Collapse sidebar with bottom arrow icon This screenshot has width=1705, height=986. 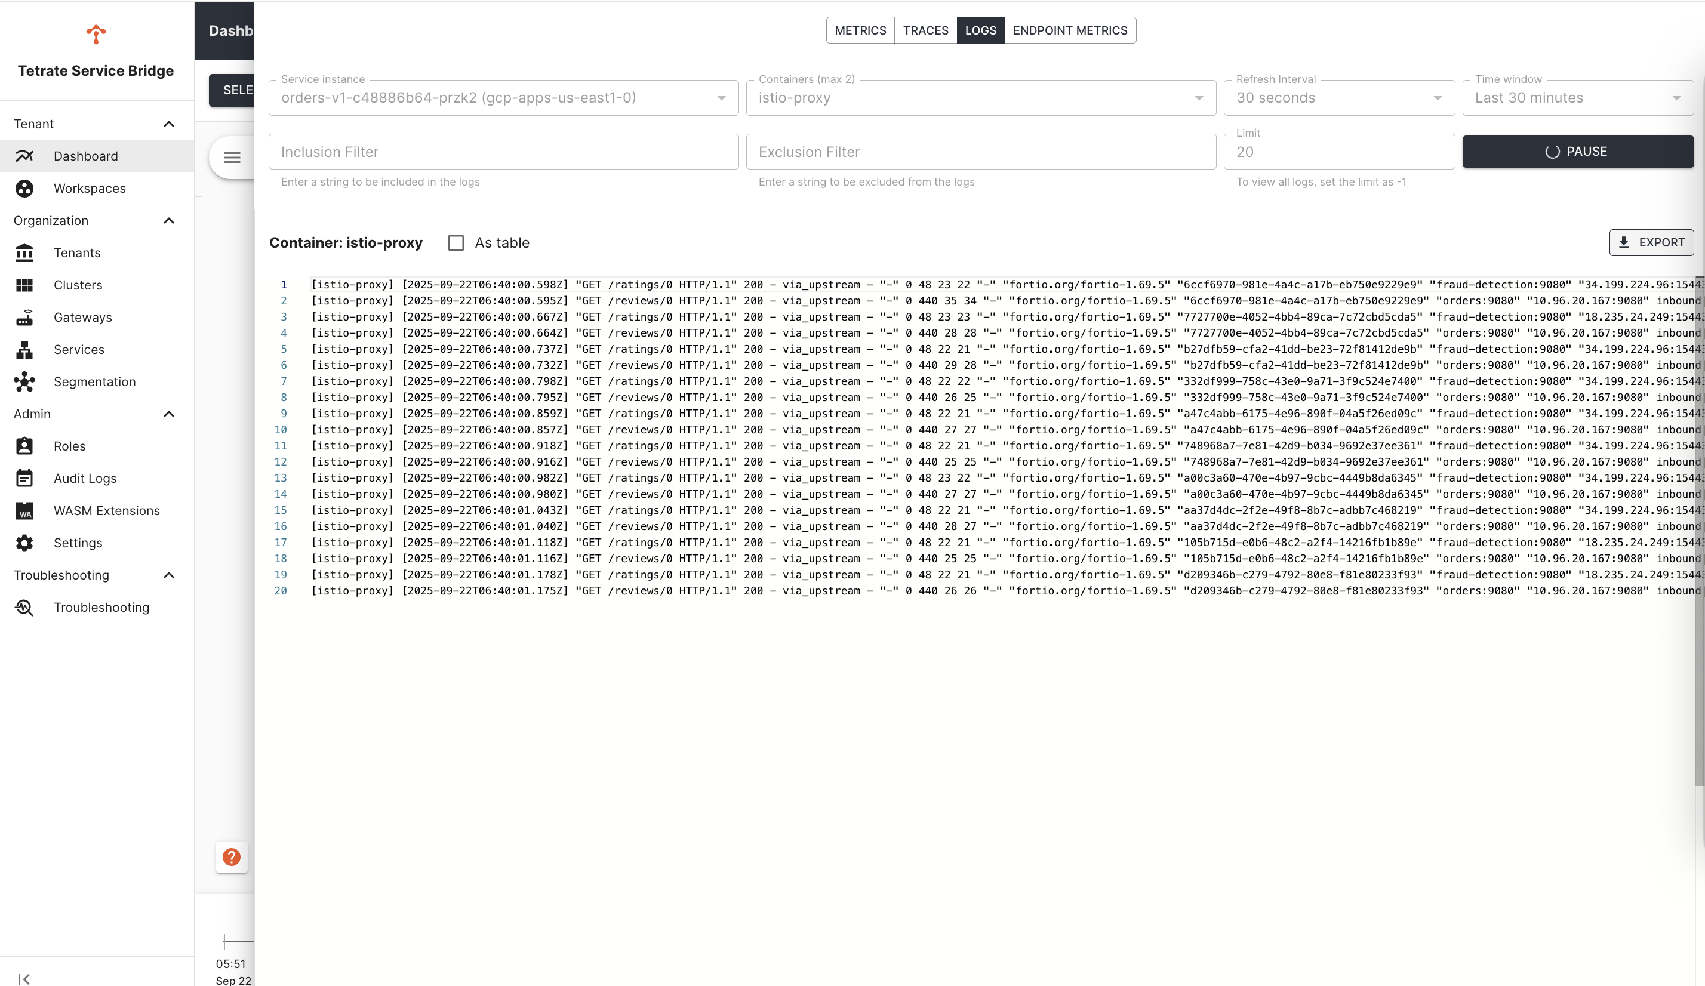coord(24,979)
